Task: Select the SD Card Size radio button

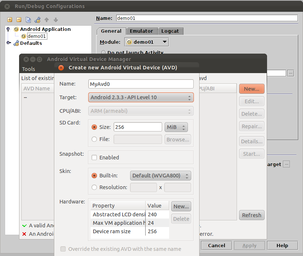Action: coord(94,127)
